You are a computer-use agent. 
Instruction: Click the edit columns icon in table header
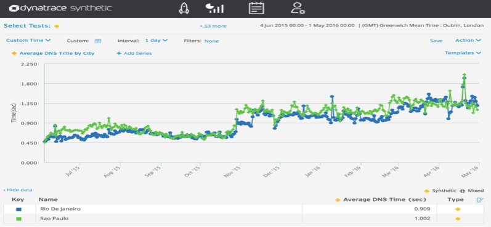(480, 200)
